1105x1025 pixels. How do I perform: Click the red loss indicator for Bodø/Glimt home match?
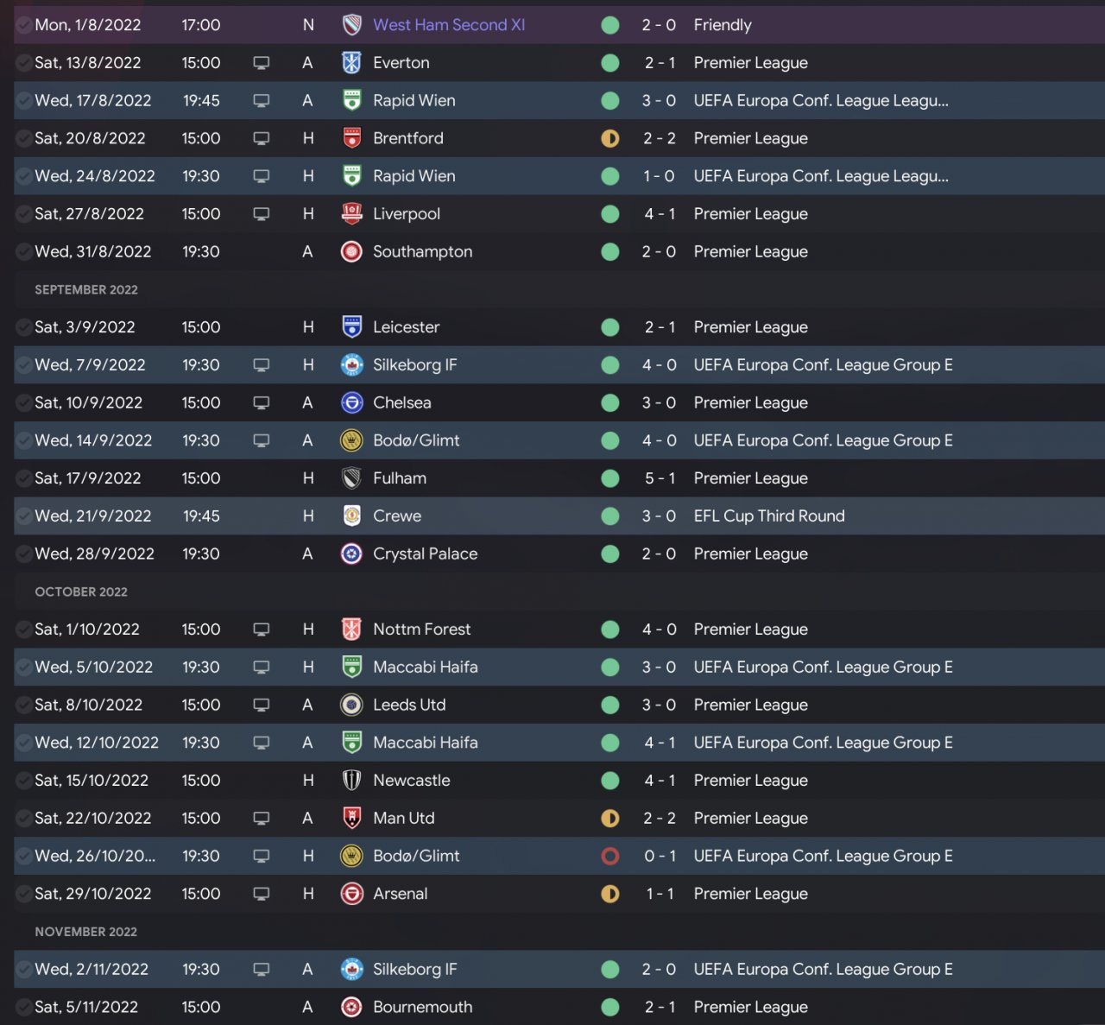coord(609,857)
